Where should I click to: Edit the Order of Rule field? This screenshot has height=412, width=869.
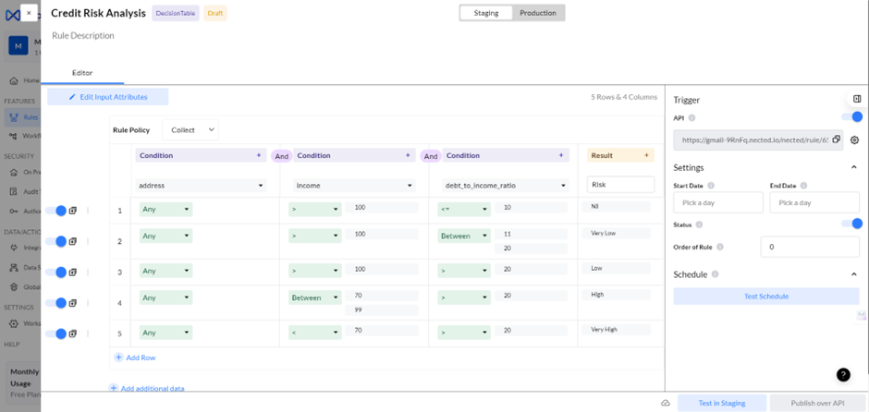point(810,247)
